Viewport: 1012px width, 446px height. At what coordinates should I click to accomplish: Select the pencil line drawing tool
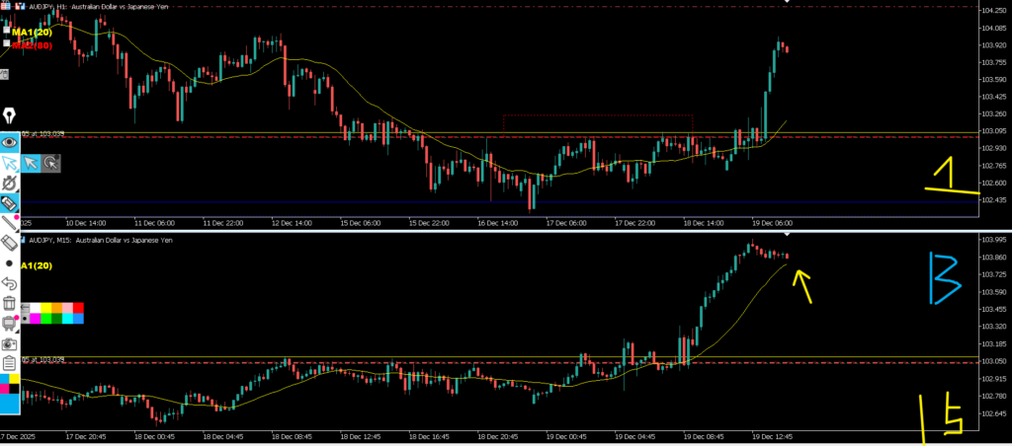[10, 223]
